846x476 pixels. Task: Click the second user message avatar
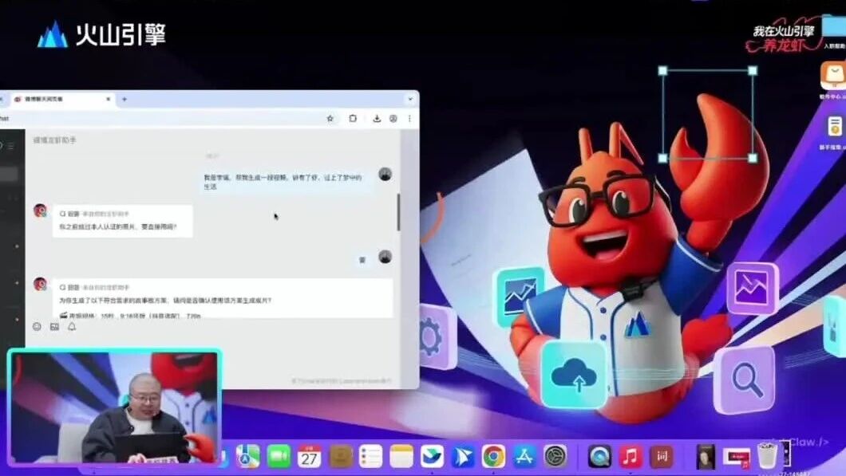click(385, 257)
